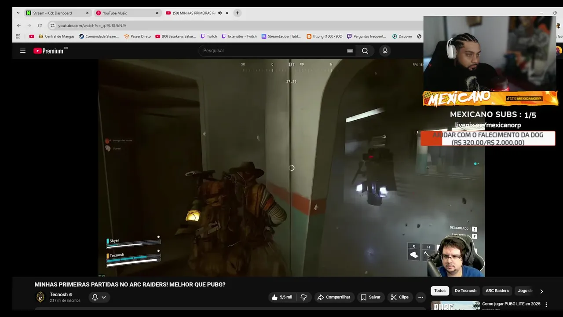Open options menu for PUBG LITE video
This screenshot has width=563, height=317.
click(x=546, y=305)
